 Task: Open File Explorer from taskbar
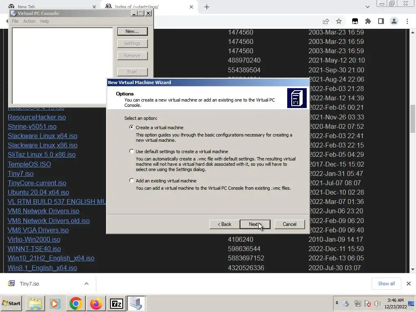(35, 303)
